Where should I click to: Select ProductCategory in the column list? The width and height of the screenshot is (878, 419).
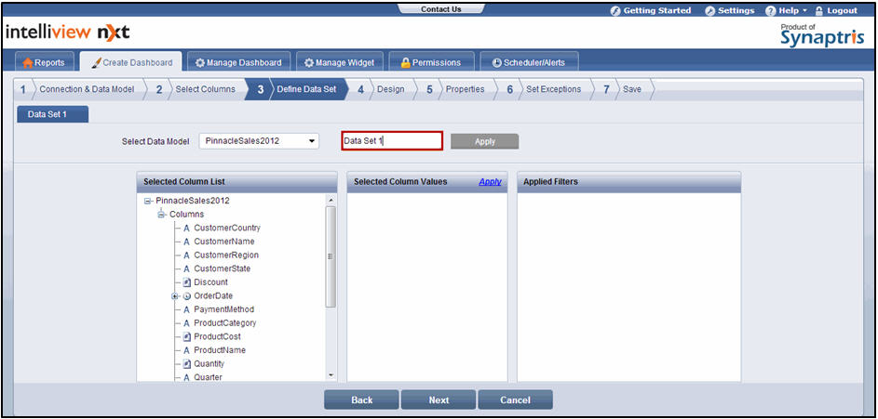[225, 323]
